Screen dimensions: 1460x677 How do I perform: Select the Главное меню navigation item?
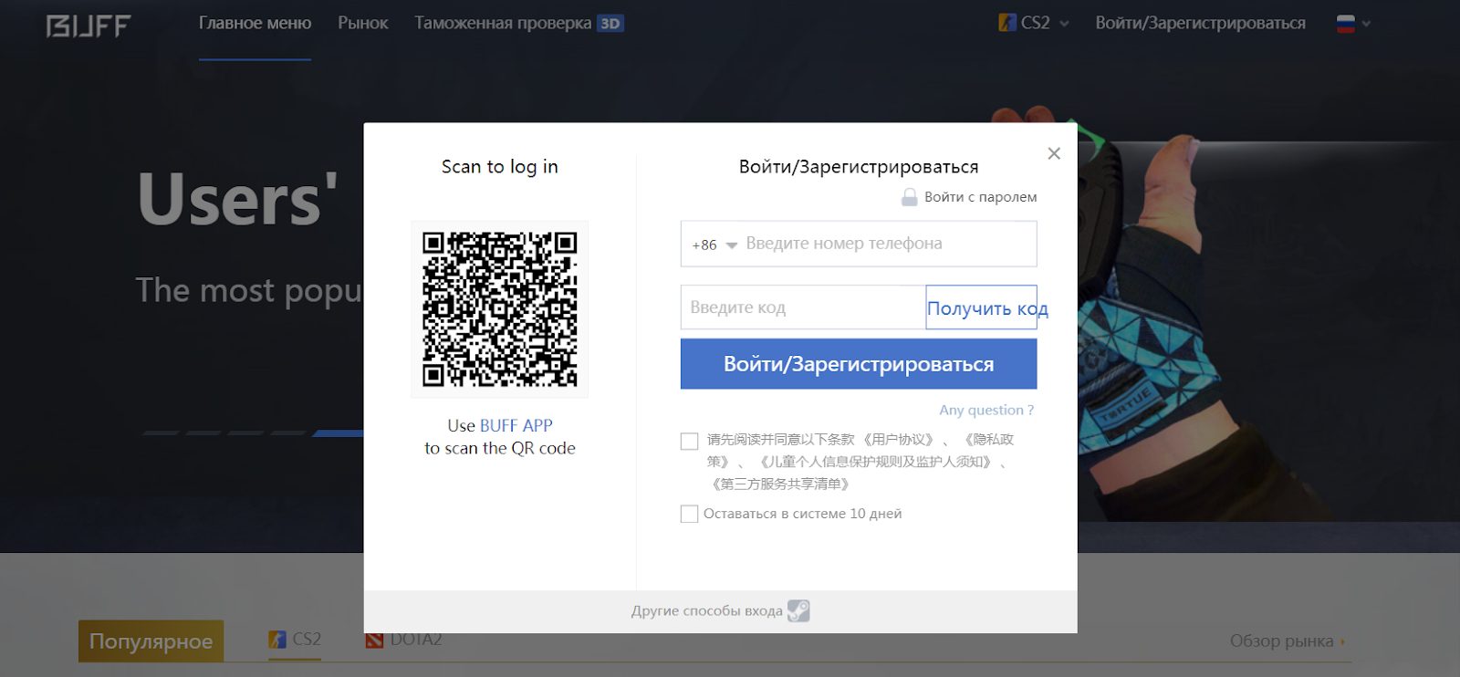tap(255, 23)
